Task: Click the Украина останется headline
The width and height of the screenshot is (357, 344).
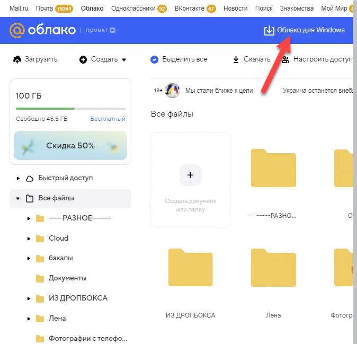Action: 318,91
